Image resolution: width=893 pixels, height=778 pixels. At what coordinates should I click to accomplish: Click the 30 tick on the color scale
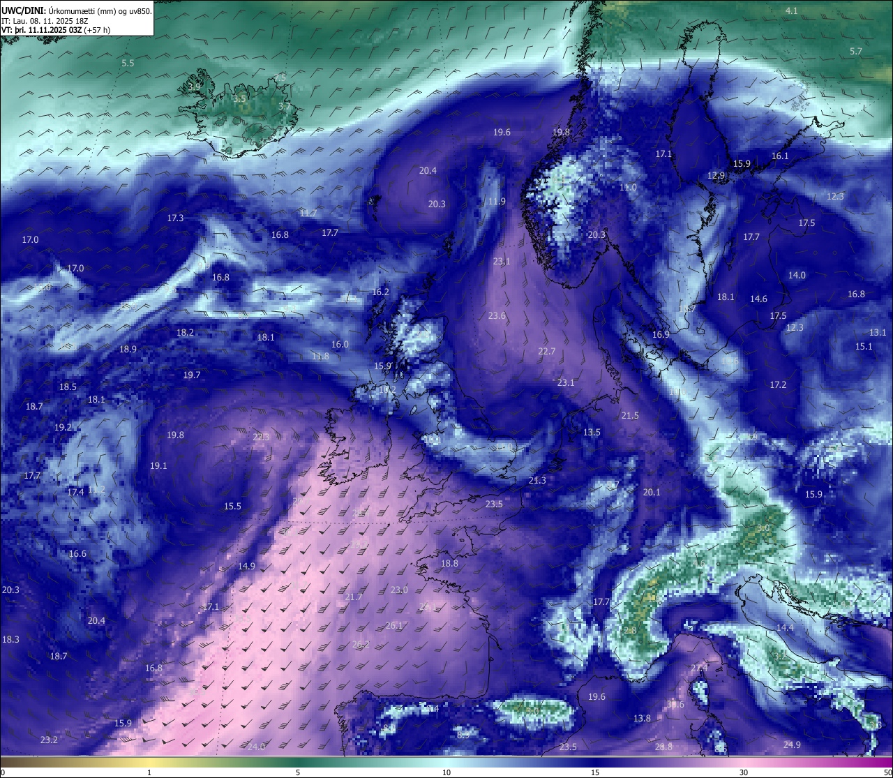coord(744,772)
